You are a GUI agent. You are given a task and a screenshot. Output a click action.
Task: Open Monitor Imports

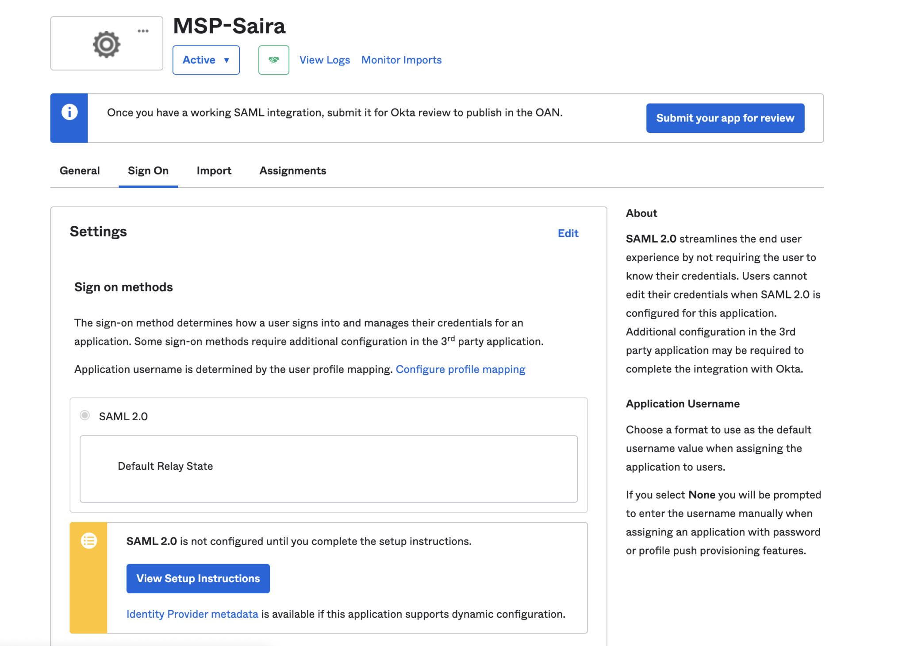(x=401, y=60)
